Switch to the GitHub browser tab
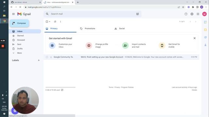Image resolution: width=209 pixels, height=117 pixels. 26,2
